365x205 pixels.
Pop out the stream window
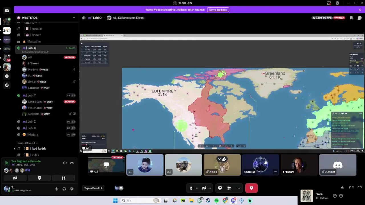[351, 187]
